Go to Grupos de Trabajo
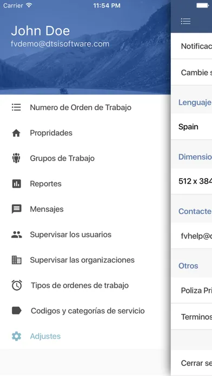The image size is (212, 376). [x=85, y=158]
